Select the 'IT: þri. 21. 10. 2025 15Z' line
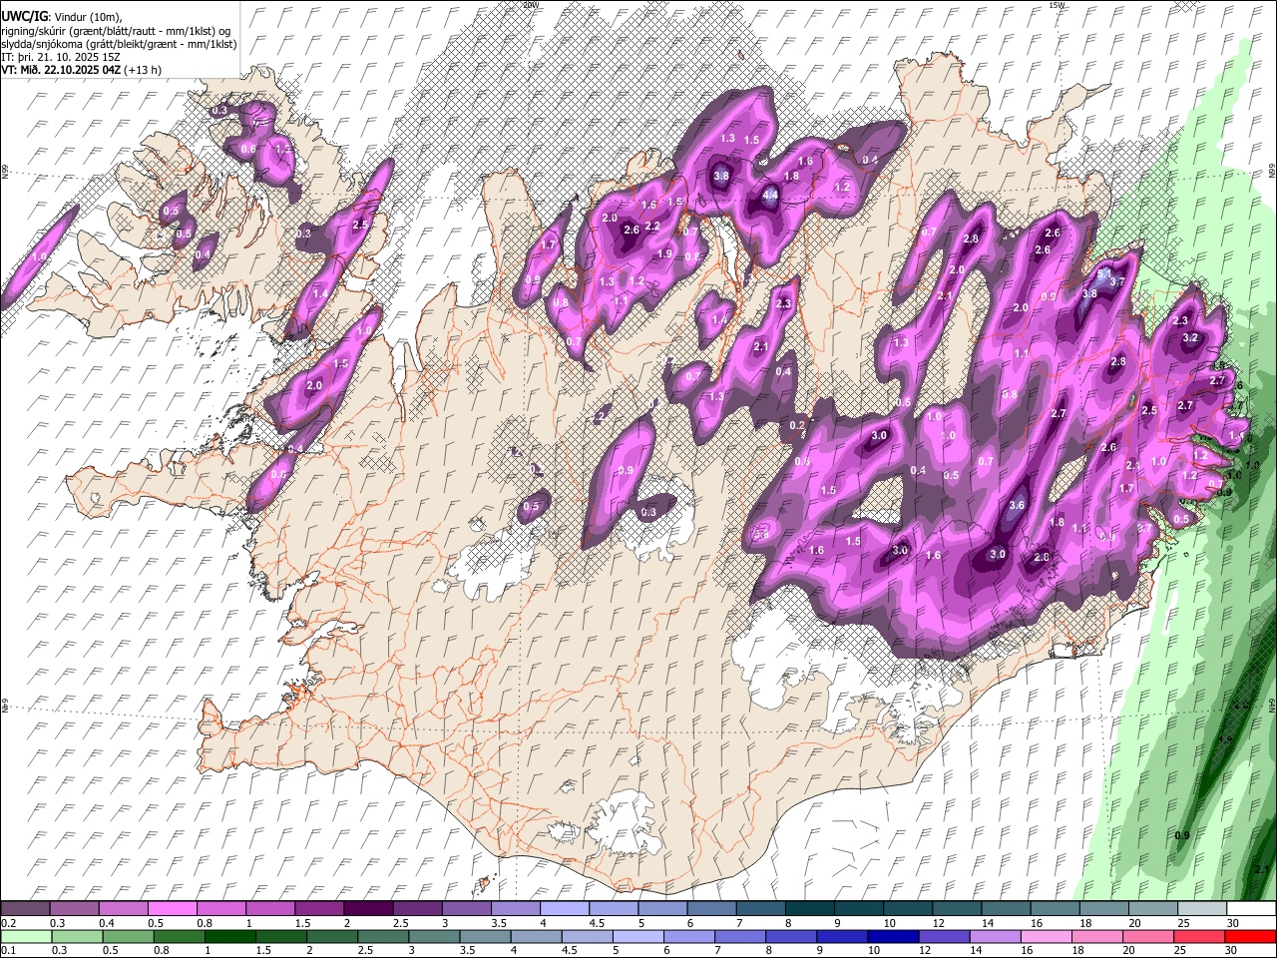The width and height of the screenshot is (1277, 958). pyautogui.click(x=60, y=57)
